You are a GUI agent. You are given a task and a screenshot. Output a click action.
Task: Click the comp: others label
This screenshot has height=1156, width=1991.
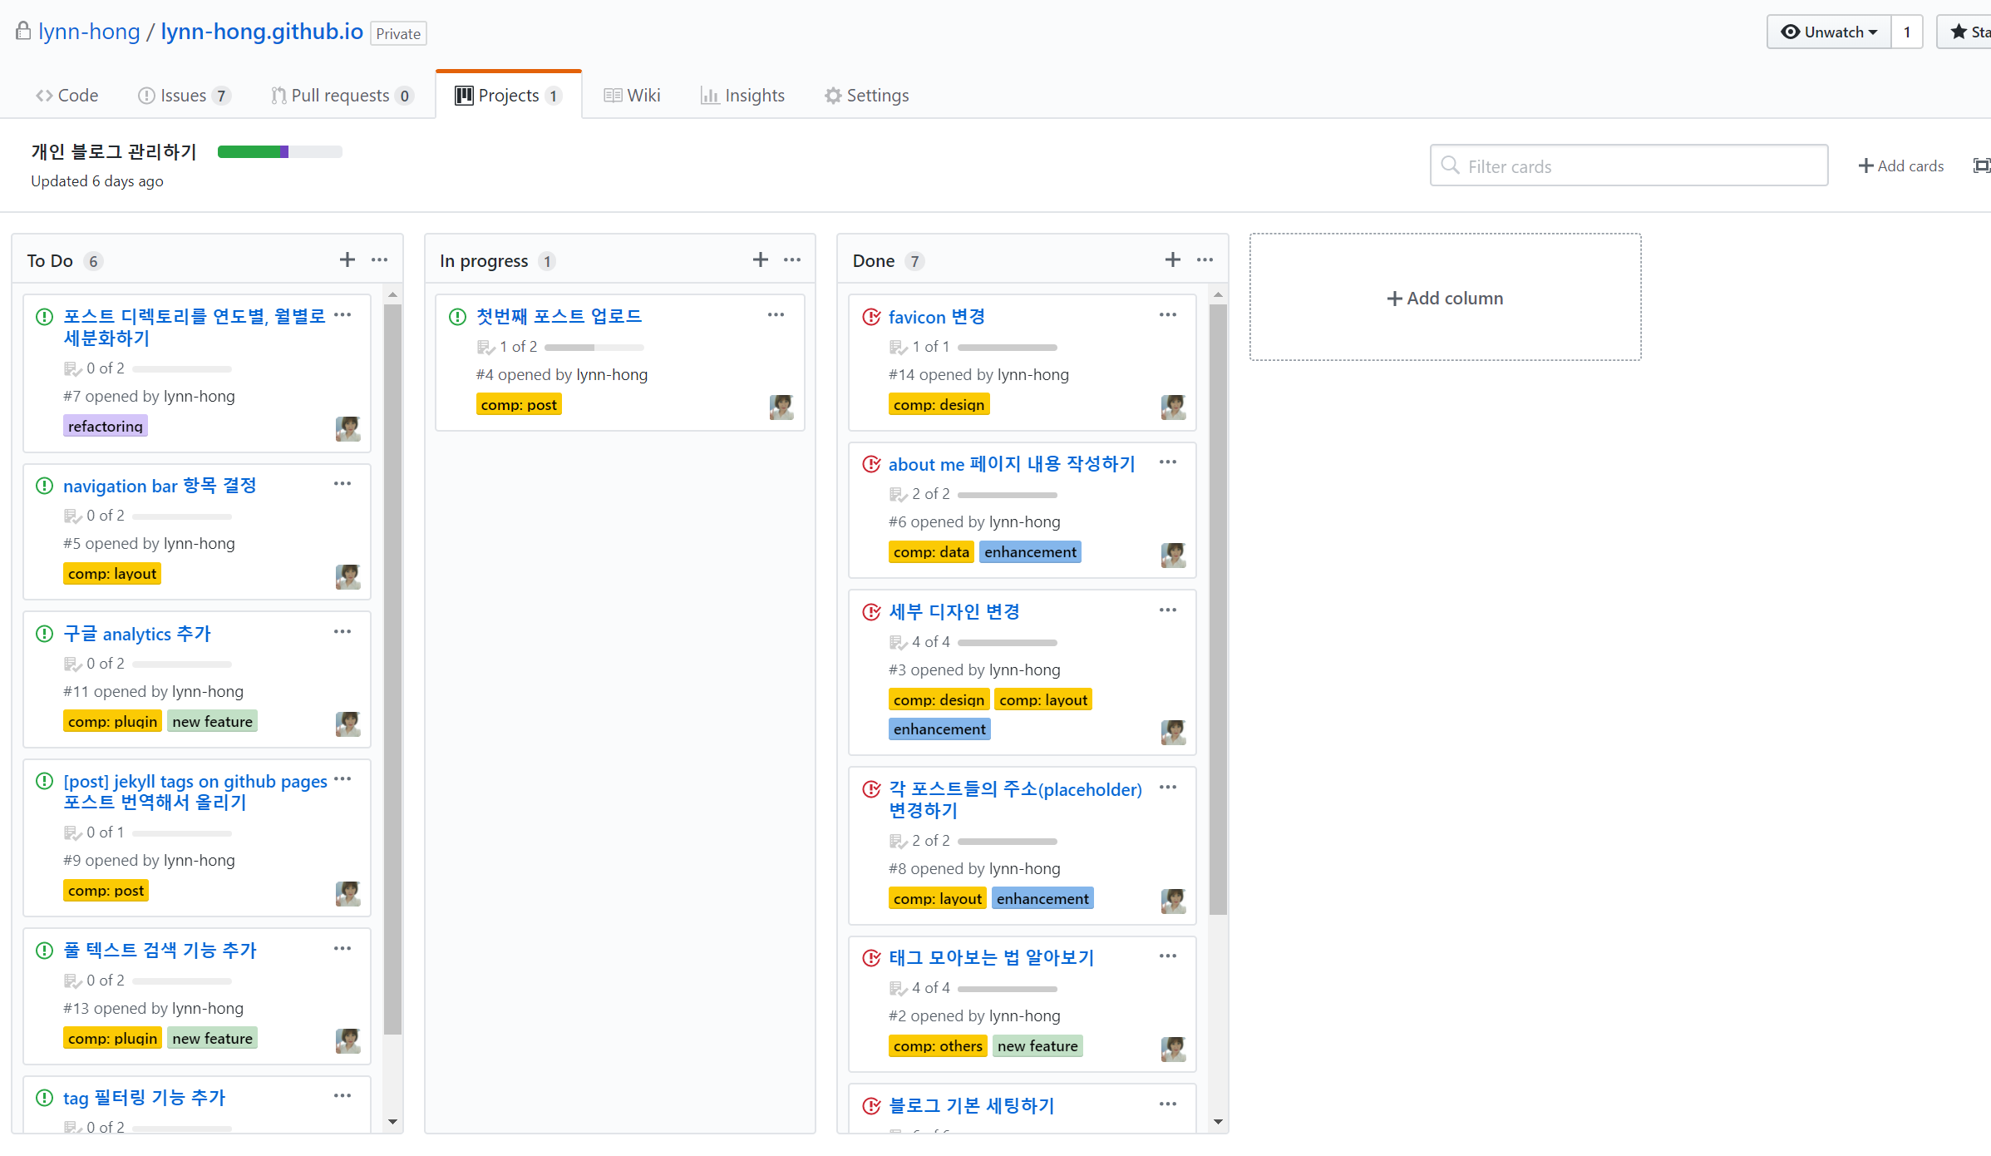[938, 1045]
